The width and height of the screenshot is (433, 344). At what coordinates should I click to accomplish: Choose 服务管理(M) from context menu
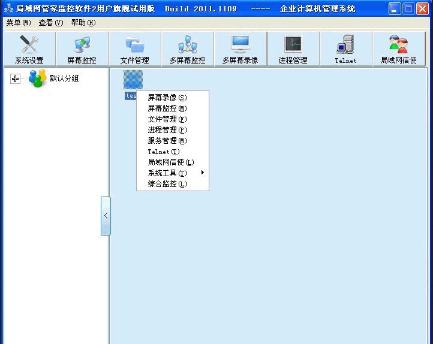coord(173,141)
